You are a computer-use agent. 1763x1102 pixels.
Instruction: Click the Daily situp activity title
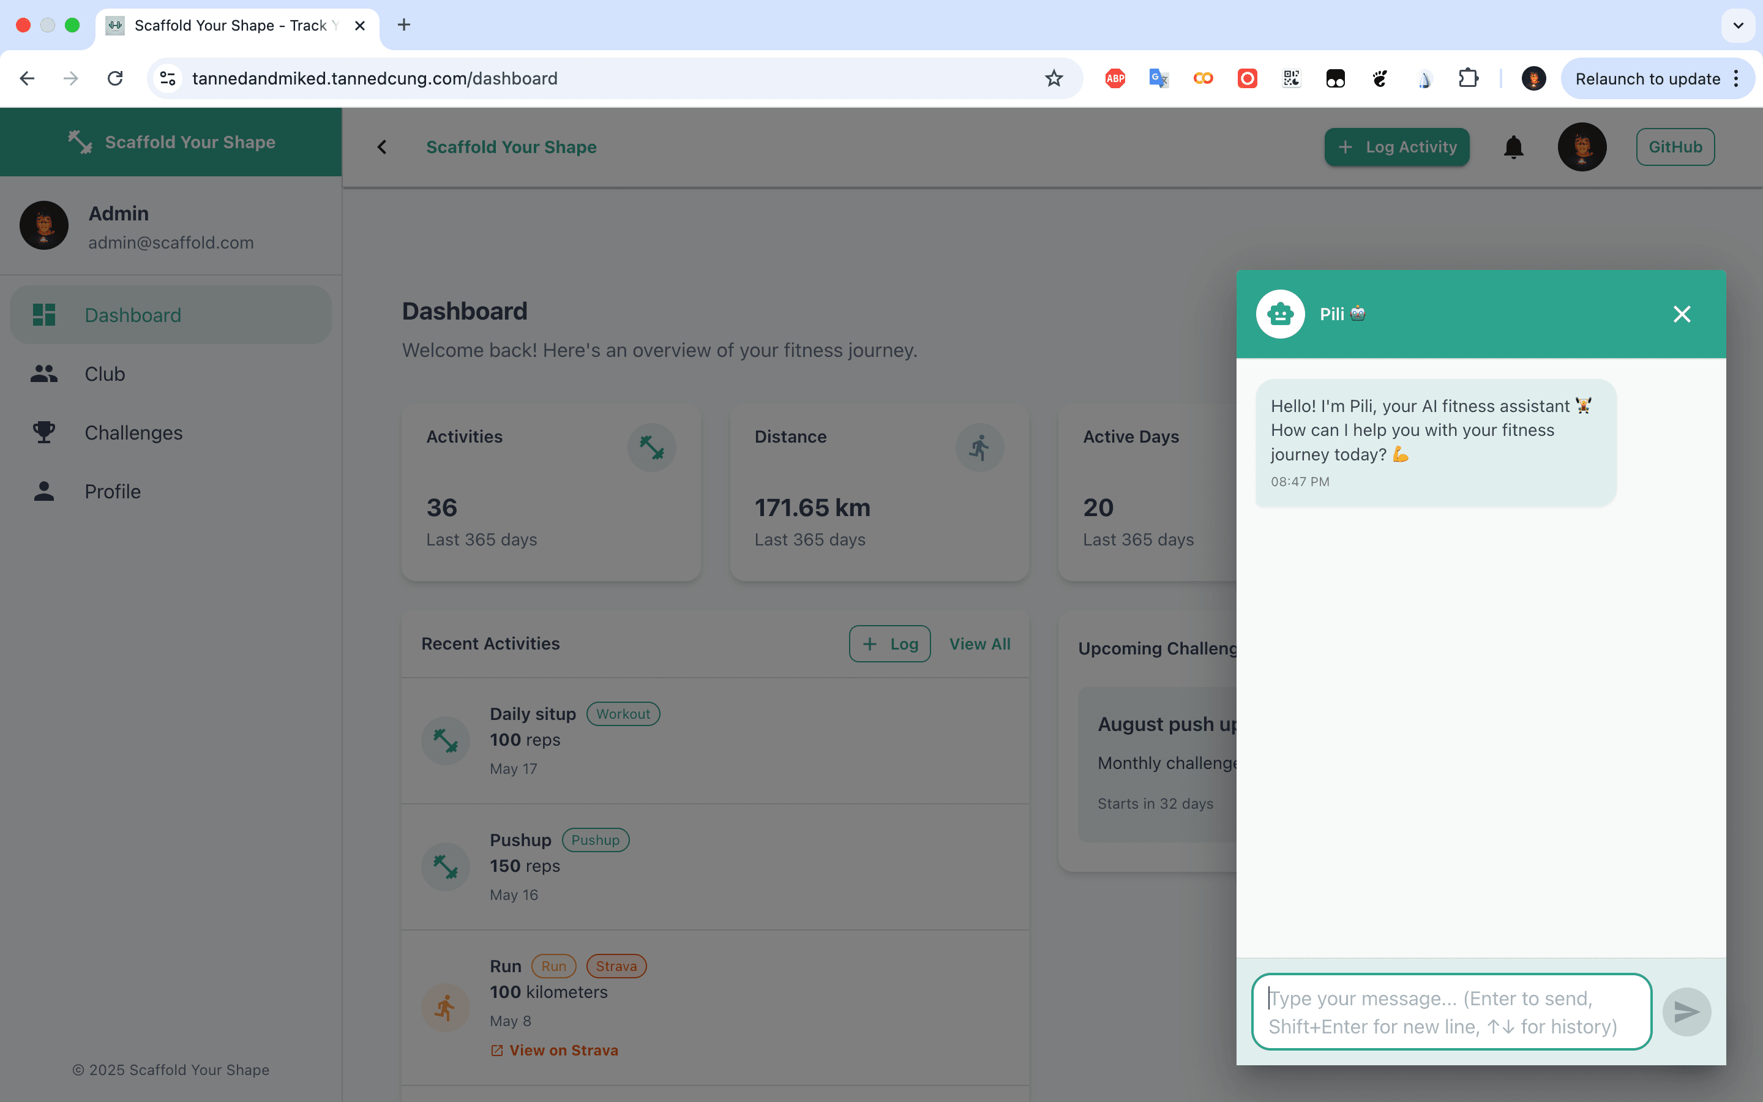pos(533,713)
